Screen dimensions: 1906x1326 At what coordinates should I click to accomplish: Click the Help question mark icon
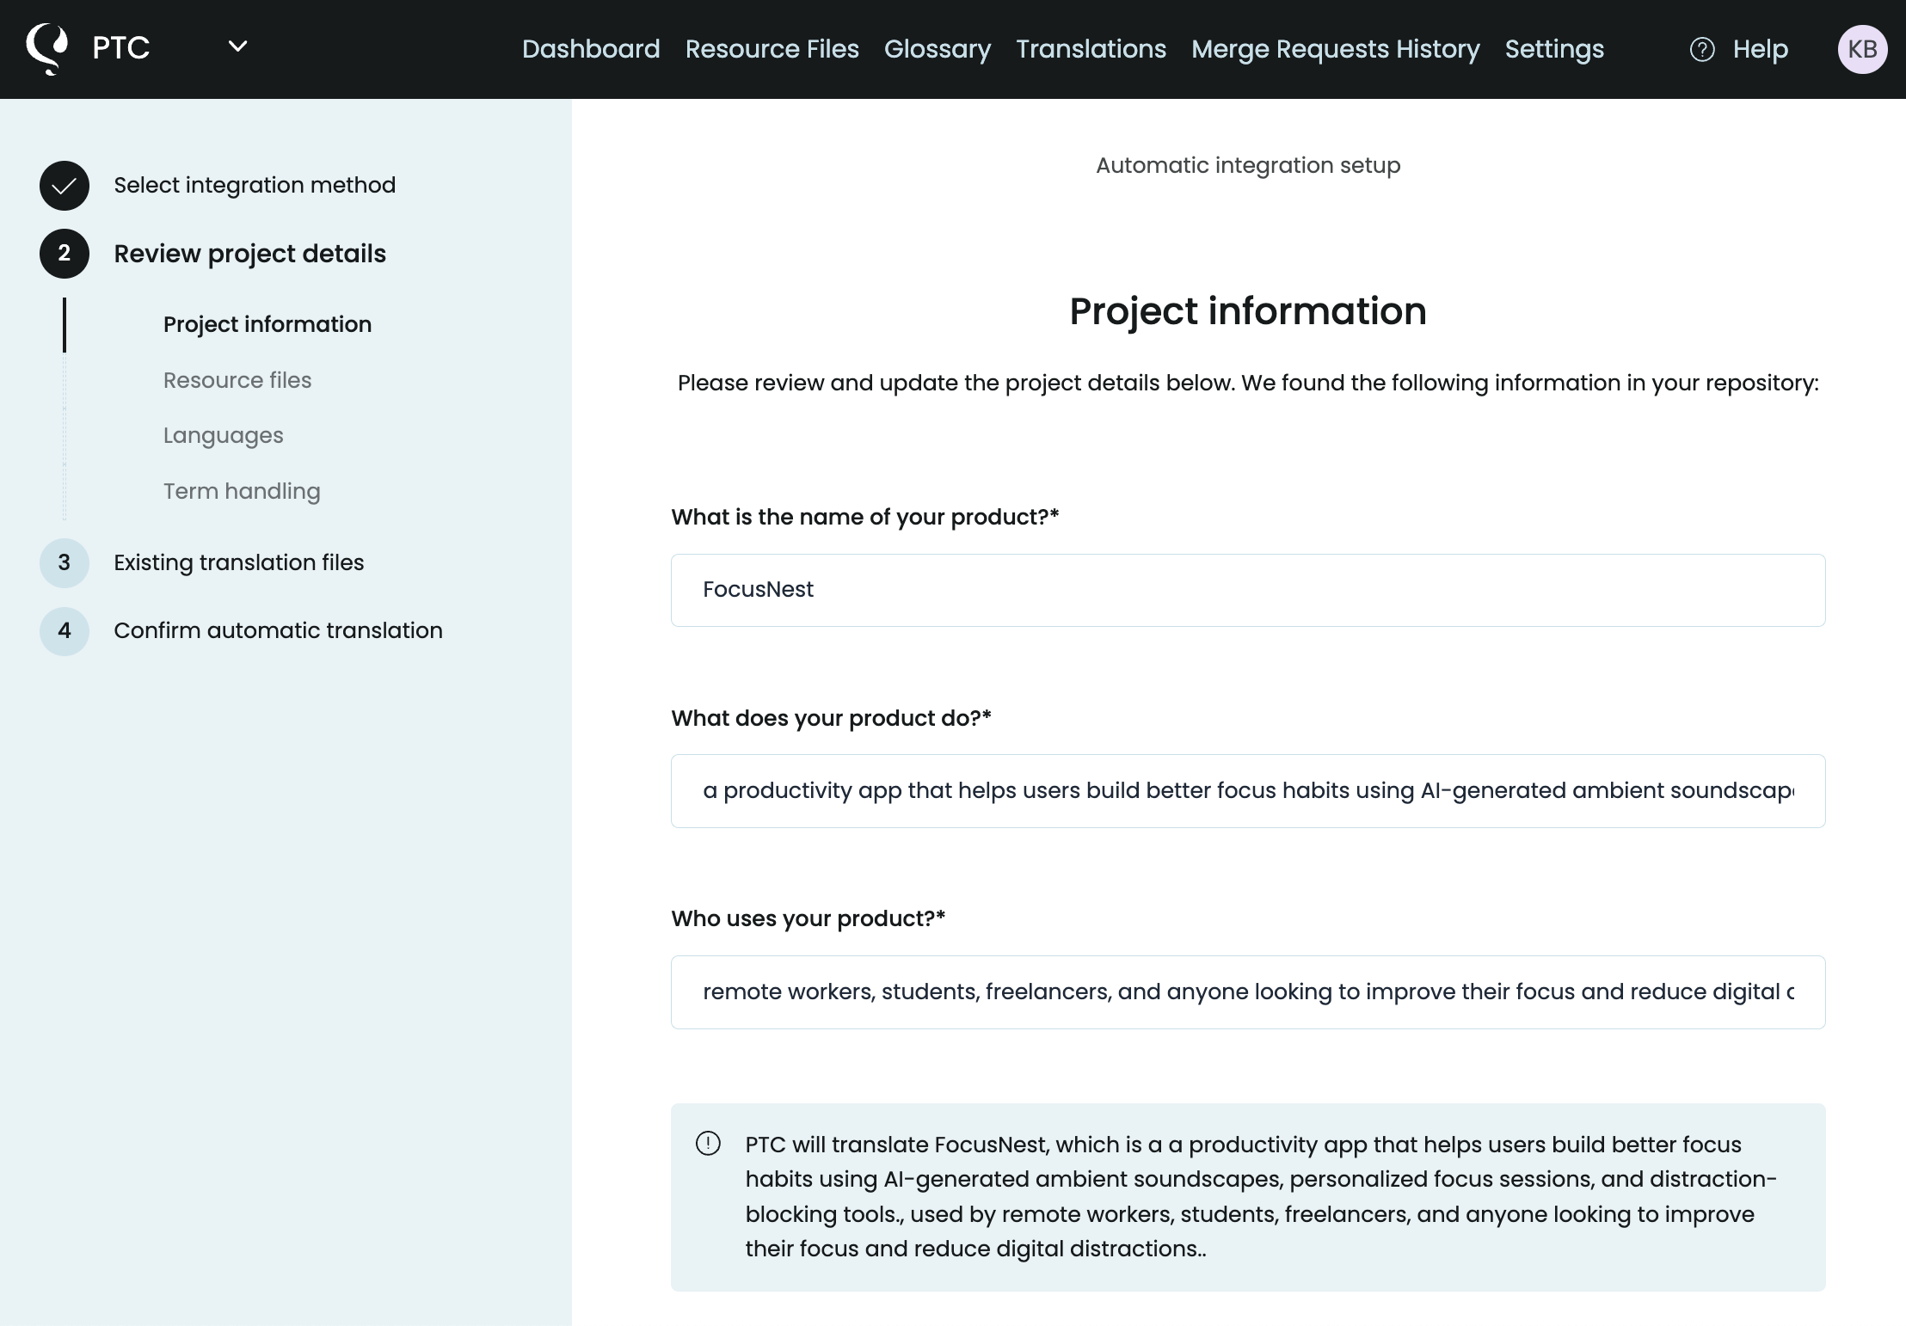click(x=1702, y=50)
